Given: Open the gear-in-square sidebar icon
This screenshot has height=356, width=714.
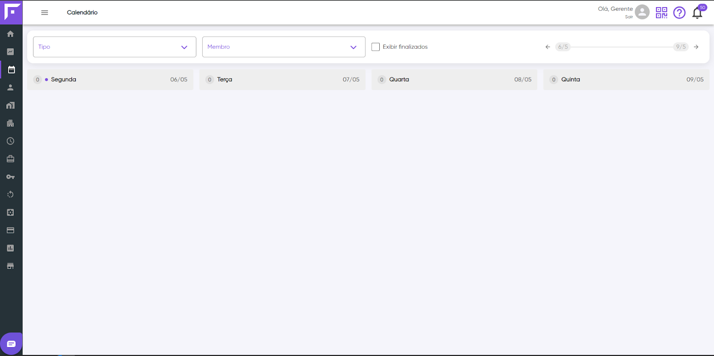Looking at the screenshot, I should (x=11, y=212).
